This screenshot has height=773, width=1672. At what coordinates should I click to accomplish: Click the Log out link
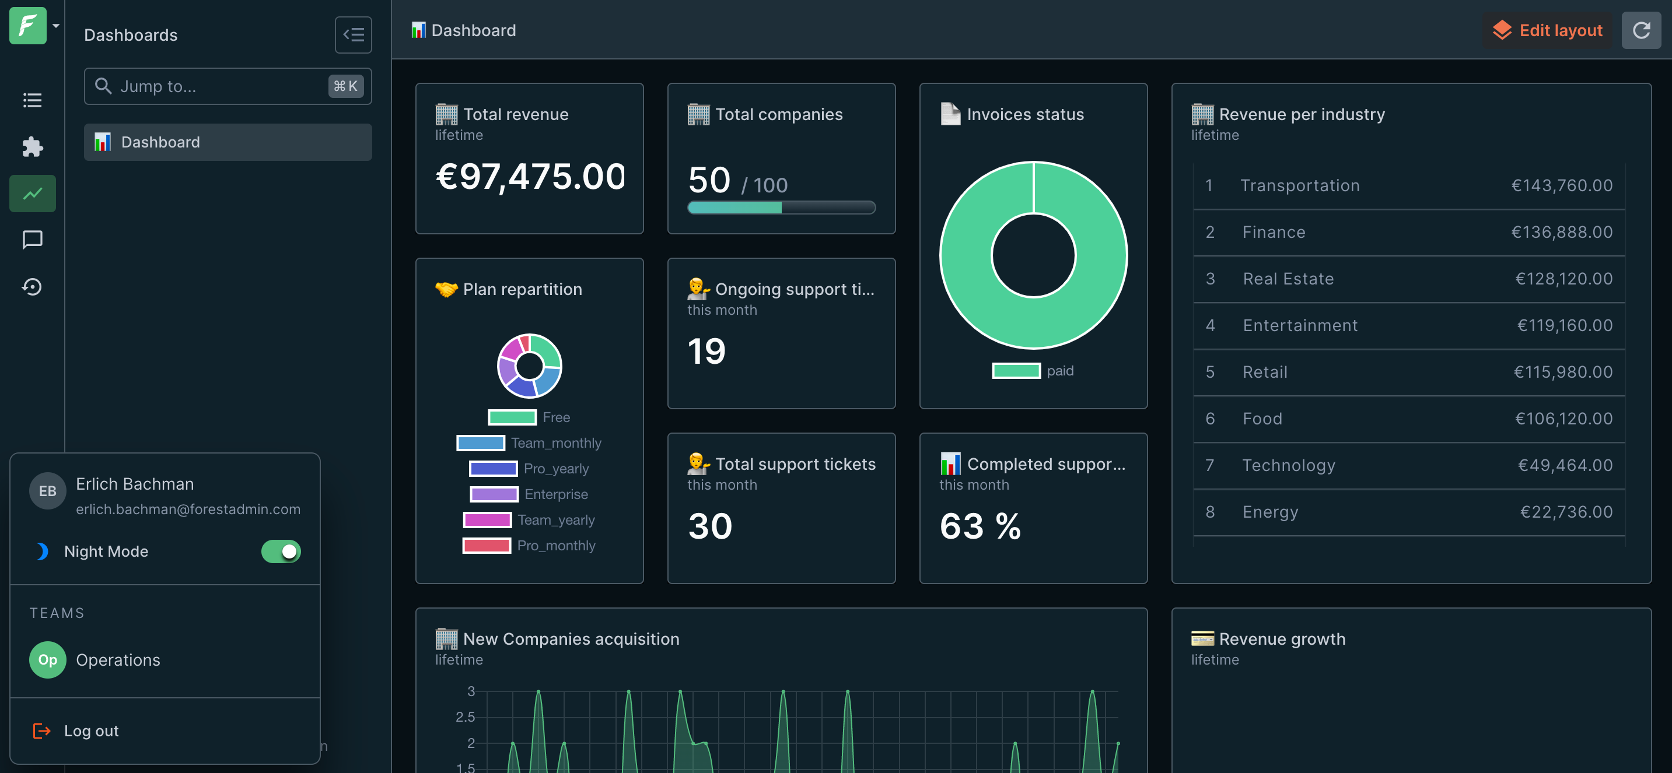point(91,731)
